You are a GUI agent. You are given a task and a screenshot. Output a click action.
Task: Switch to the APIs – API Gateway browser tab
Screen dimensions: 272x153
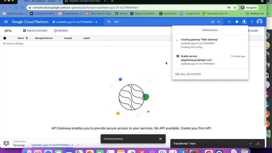click(40, 1)
